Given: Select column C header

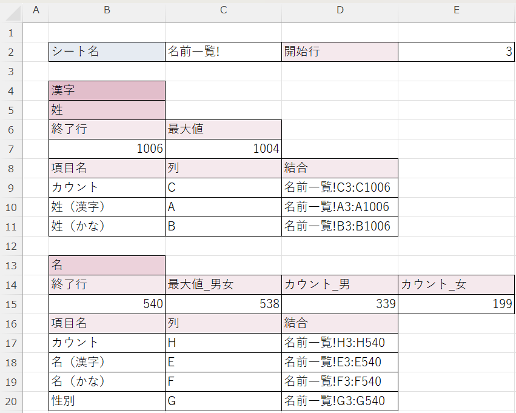Looking at the screenshot, I should click(x=223, y=11).
